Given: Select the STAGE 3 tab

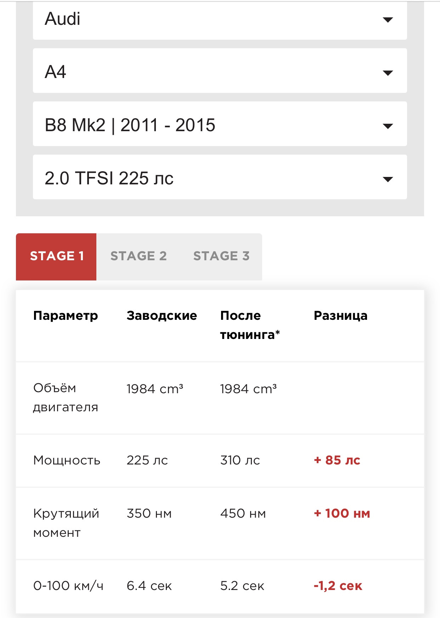Looking at the screenshot, I should [222, 256].
